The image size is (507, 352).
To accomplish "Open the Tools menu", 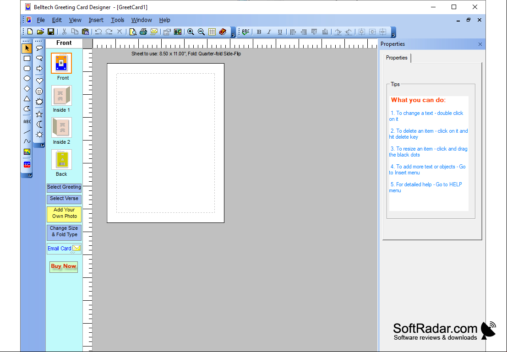I will tap(117, 20).
